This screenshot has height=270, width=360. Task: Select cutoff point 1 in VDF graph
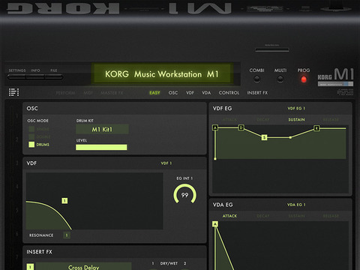(64, 201)
